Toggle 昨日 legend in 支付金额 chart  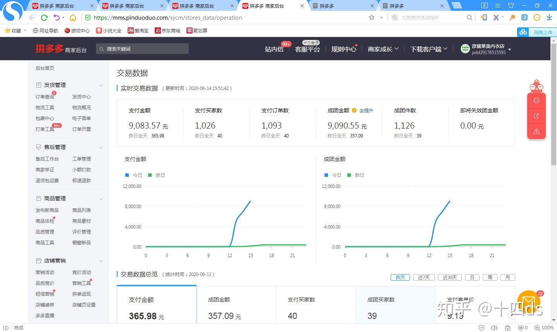[157, 175]
